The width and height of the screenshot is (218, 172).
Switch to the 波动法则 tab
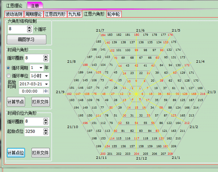click(14, 14)
